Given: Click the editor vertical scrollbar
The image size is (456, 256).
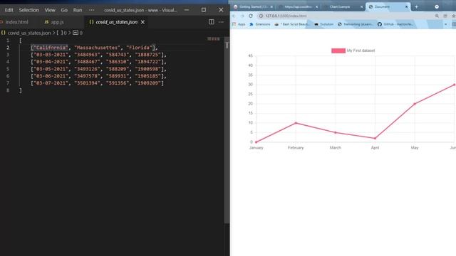Looking at the screenshot, I should coord(227,131).
